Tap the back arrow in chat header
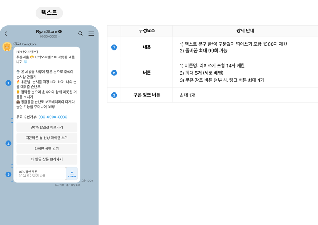The image size is (318, 225). [x=6, y=34]
